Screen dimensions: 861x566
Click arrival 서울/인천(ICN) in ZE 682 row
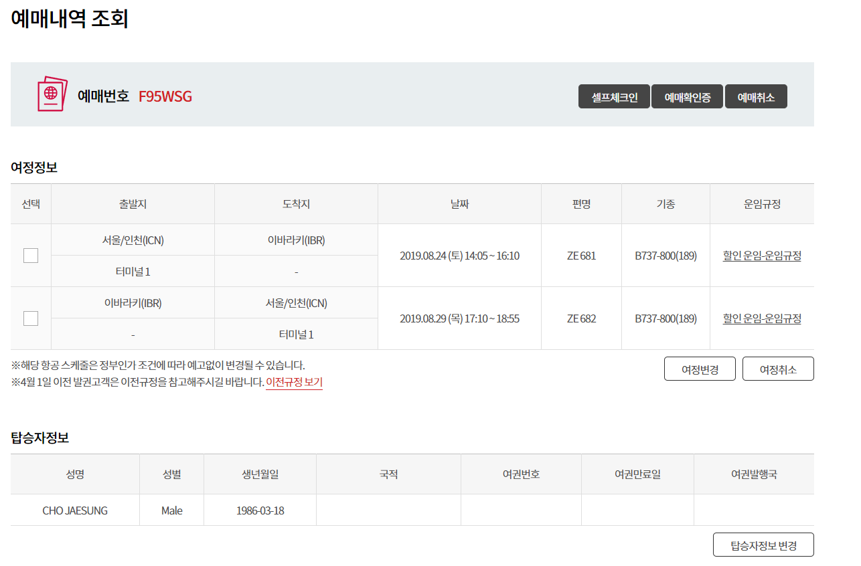click(296, 303)
